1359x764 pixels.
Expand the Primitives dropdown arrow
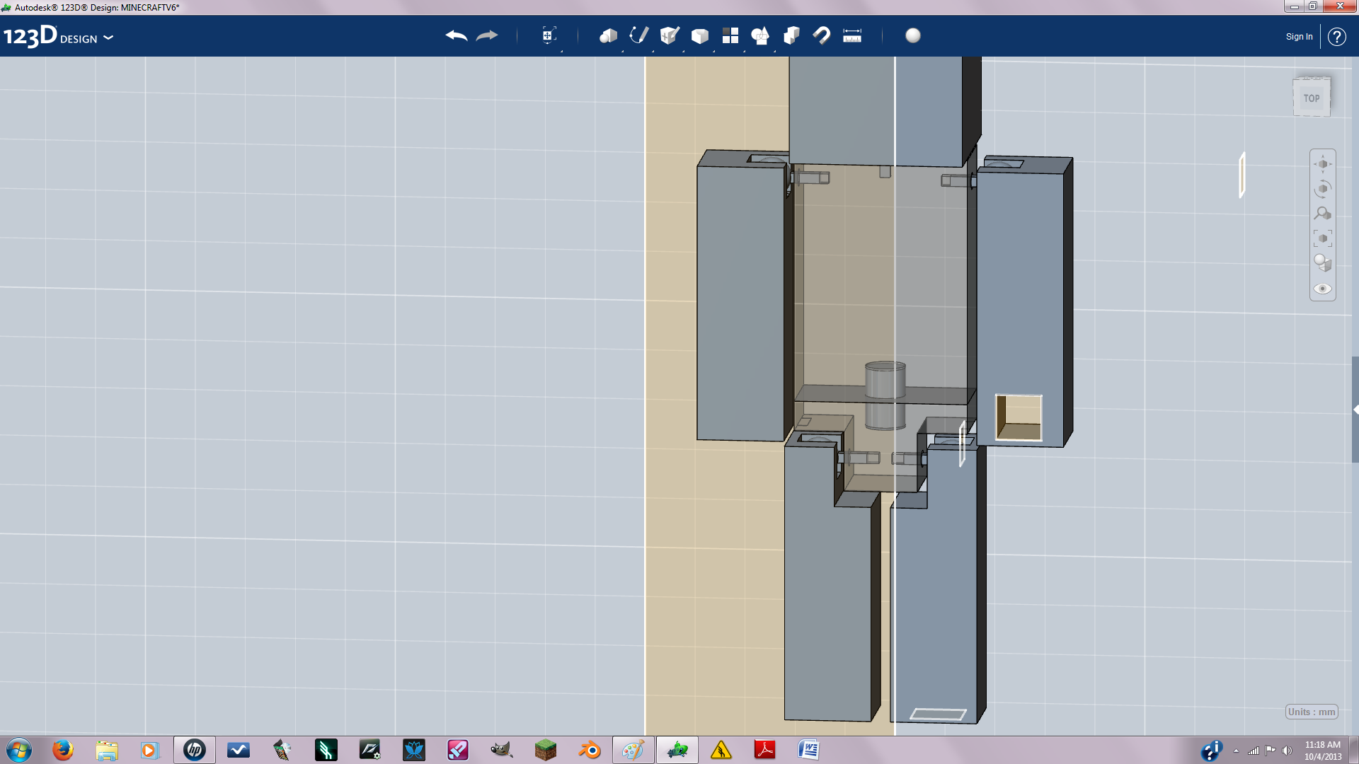pos(623,51)
